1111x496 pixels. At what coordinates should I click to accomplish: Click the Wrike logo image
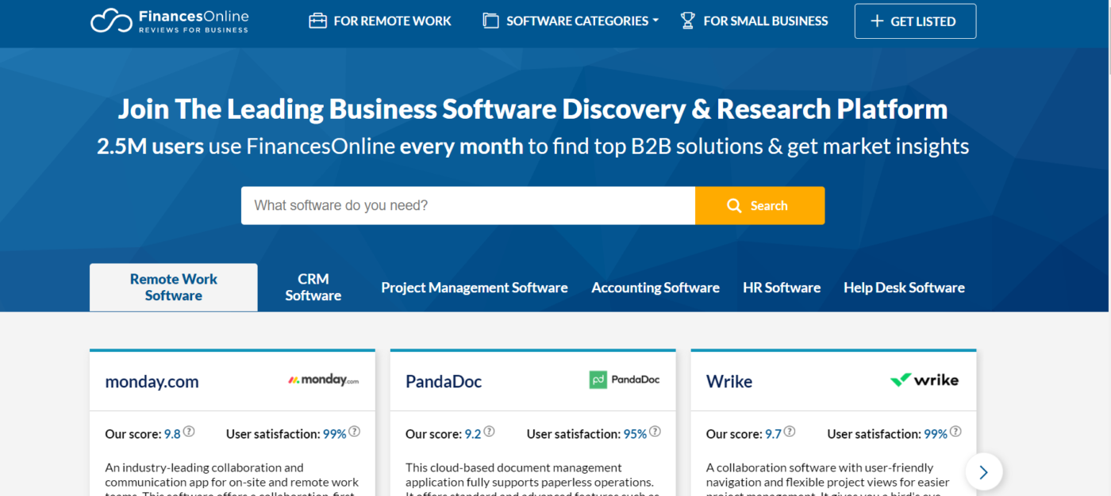click(x=925, y=380)
